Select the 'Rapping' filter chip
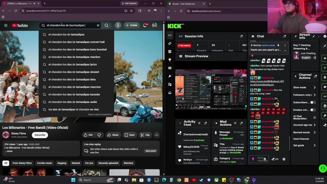 tap(62, 163)
